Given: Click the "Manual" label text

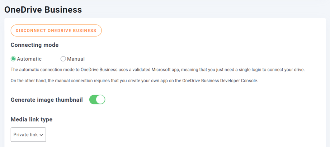Looking at the screenshot, I should (x=76, y=59).
